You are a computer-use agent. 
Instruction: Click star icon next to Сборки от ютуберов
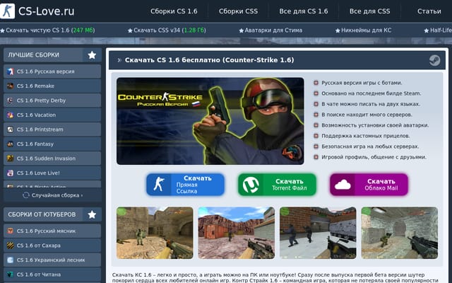click(x=92, y=214)
